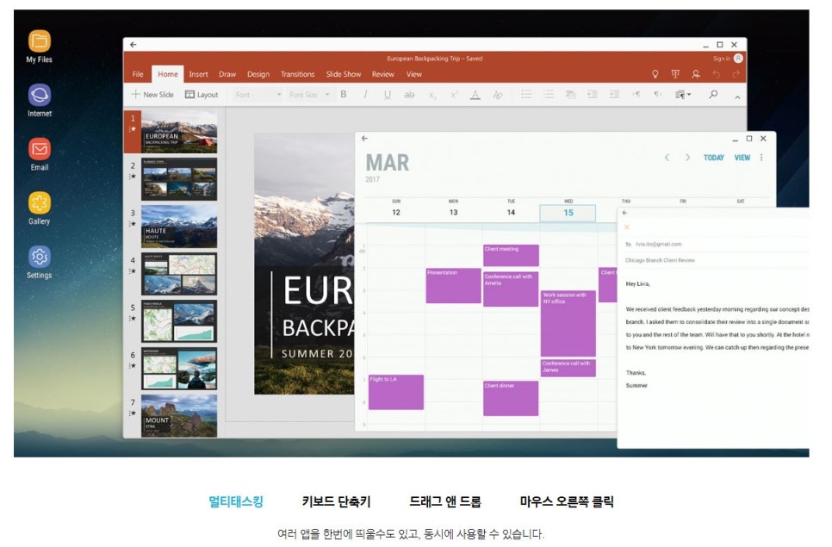
Task: Click the presentation podium icon in PowerPoint
Action: [x=675, y=74]
